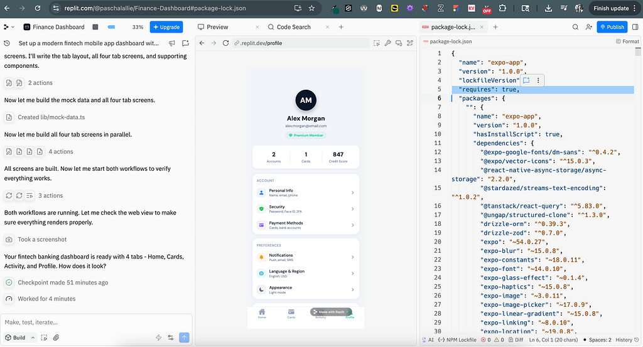The height and width of the screenshot is (347, 643).
Task: Start a new chat with the plus-bubble icon
Action: click(x=185, y=43)
